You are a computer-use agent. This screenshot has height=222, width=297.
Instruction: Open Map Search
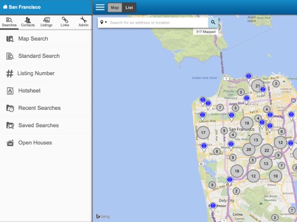click(x=46, y=39)
